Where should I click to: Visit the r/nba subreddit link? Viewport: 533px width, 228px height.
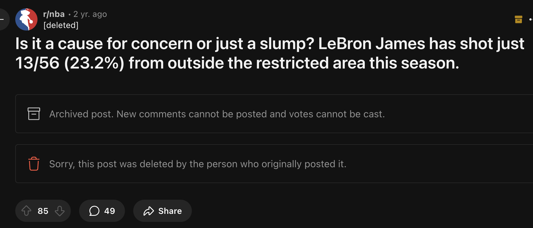tap(54, 14)
